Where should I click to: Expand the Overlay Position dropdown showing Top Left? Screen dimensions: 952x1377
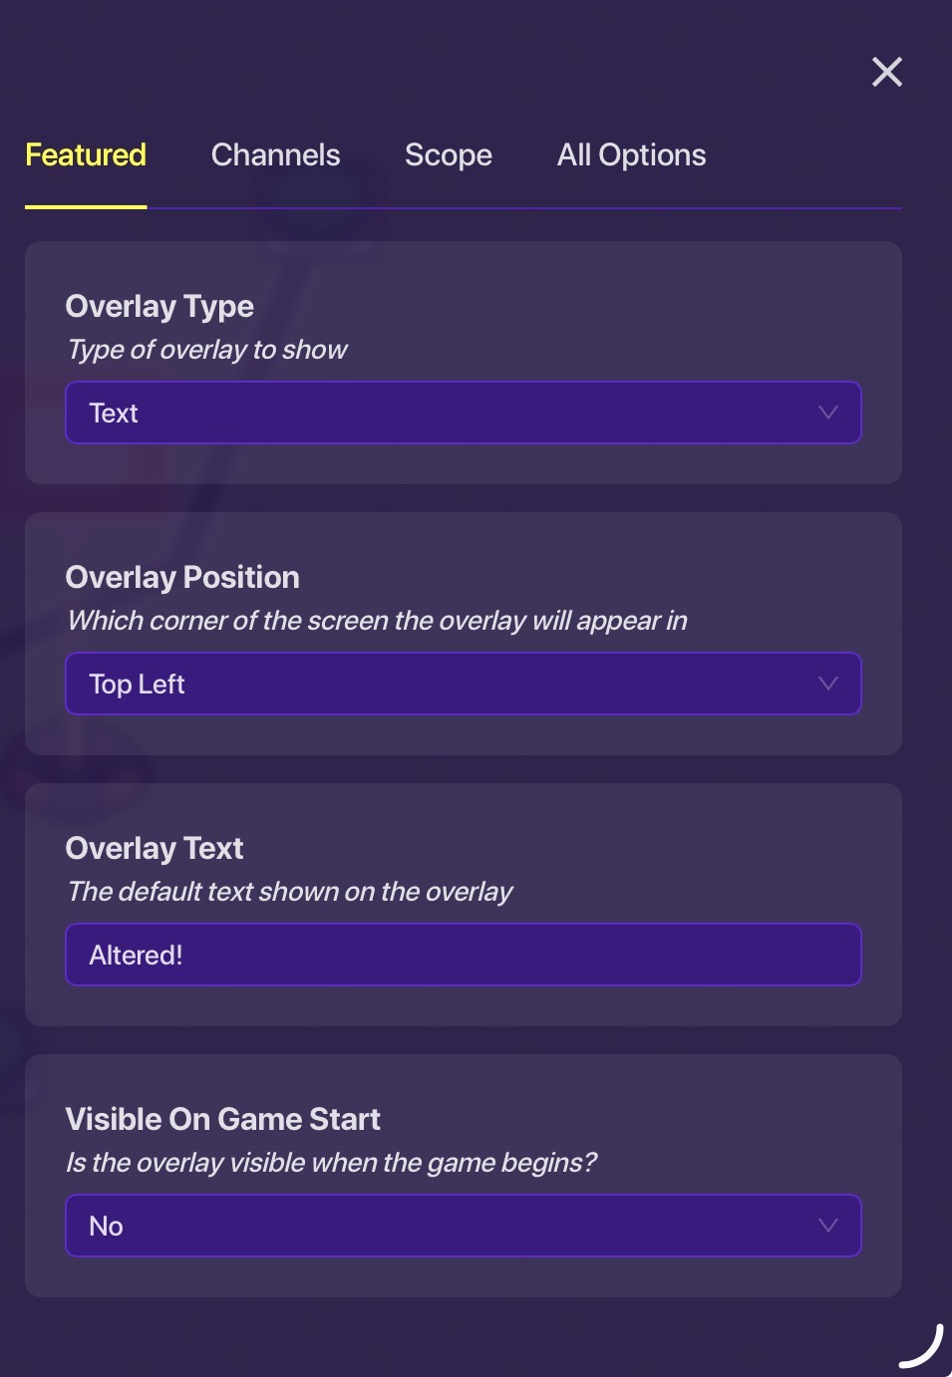[x=463, y=684]
